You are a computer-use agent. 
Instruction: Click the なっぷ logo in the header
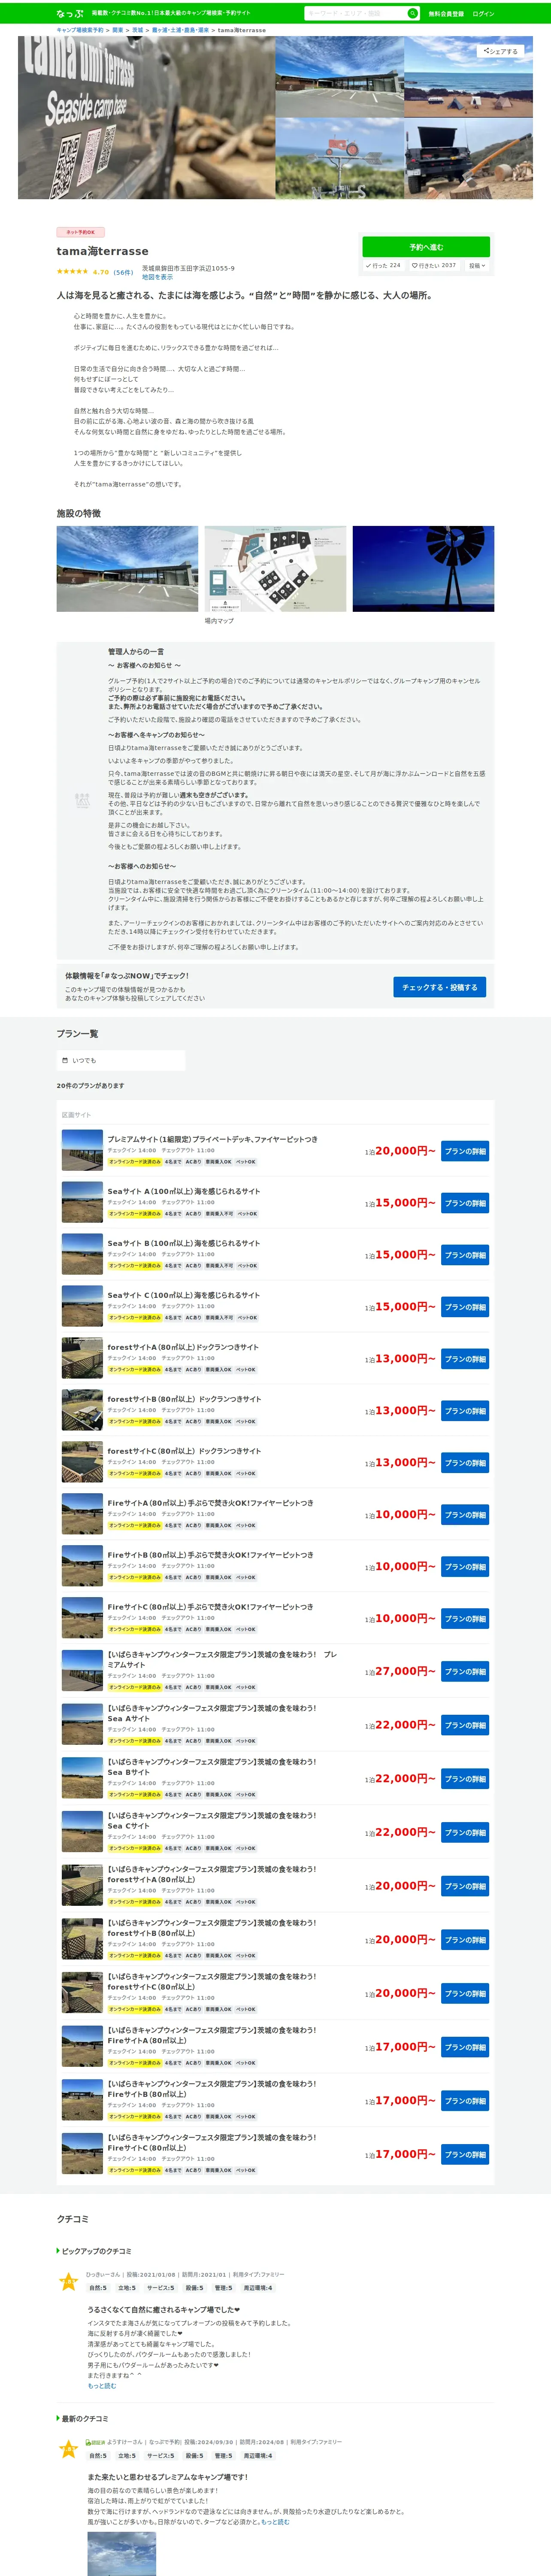(70, 14)
